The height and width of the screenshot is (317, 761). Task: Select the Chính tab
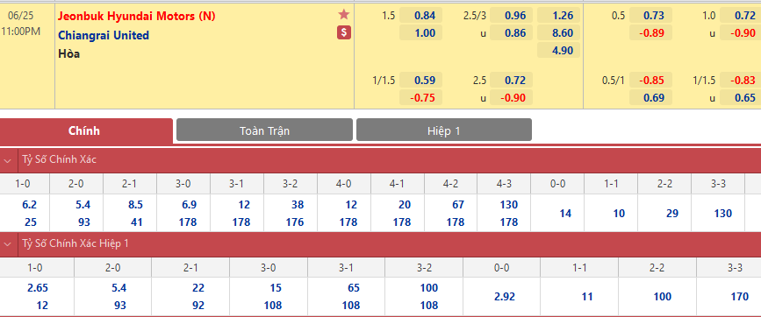84,130
